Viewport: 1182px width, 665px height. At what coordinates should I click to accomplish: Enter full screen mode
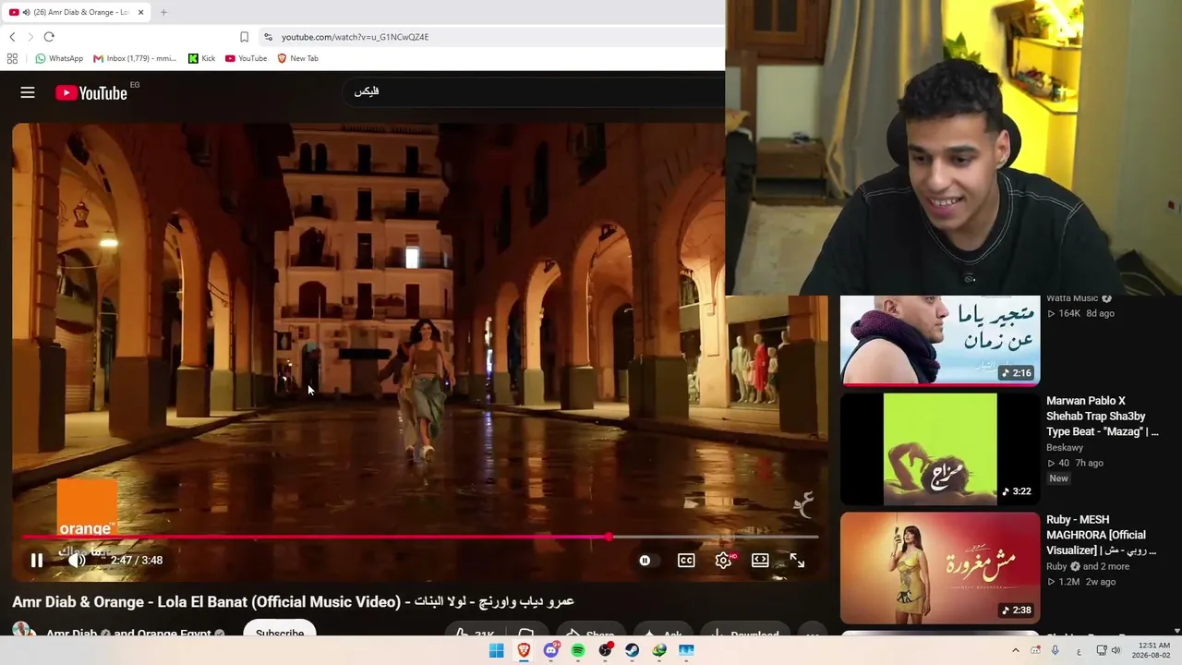tap(797, 561)
